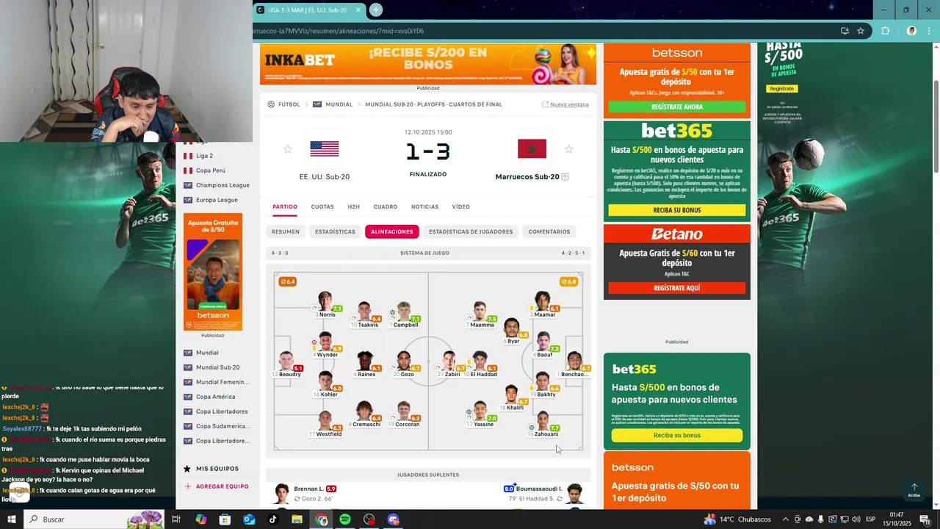Click FÚTBOL breadcrumb link
940x529 pixels.
(289, 104)
